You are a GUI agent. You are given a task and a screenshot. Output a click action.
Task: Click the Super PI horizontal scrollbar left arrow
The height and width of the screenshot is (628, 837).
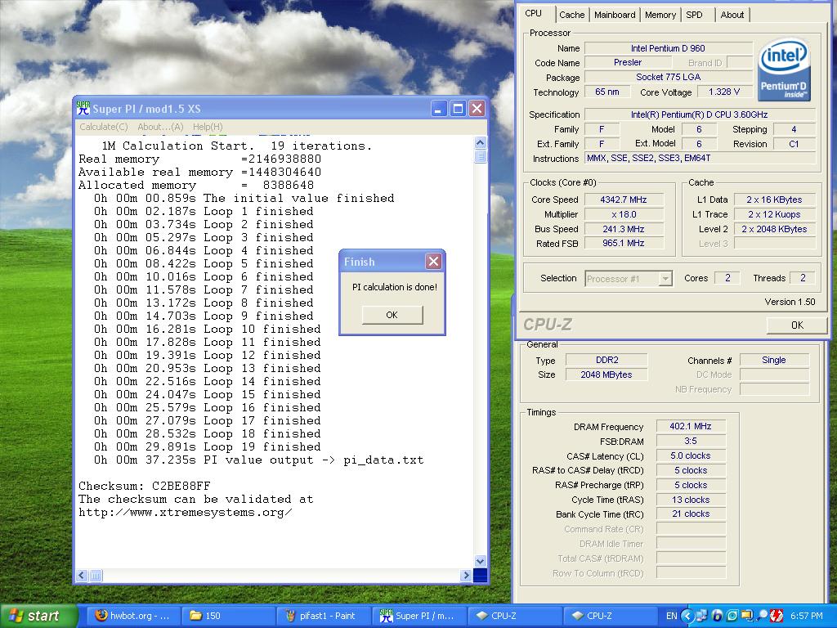pyautogui.click(x=82, y=575)
